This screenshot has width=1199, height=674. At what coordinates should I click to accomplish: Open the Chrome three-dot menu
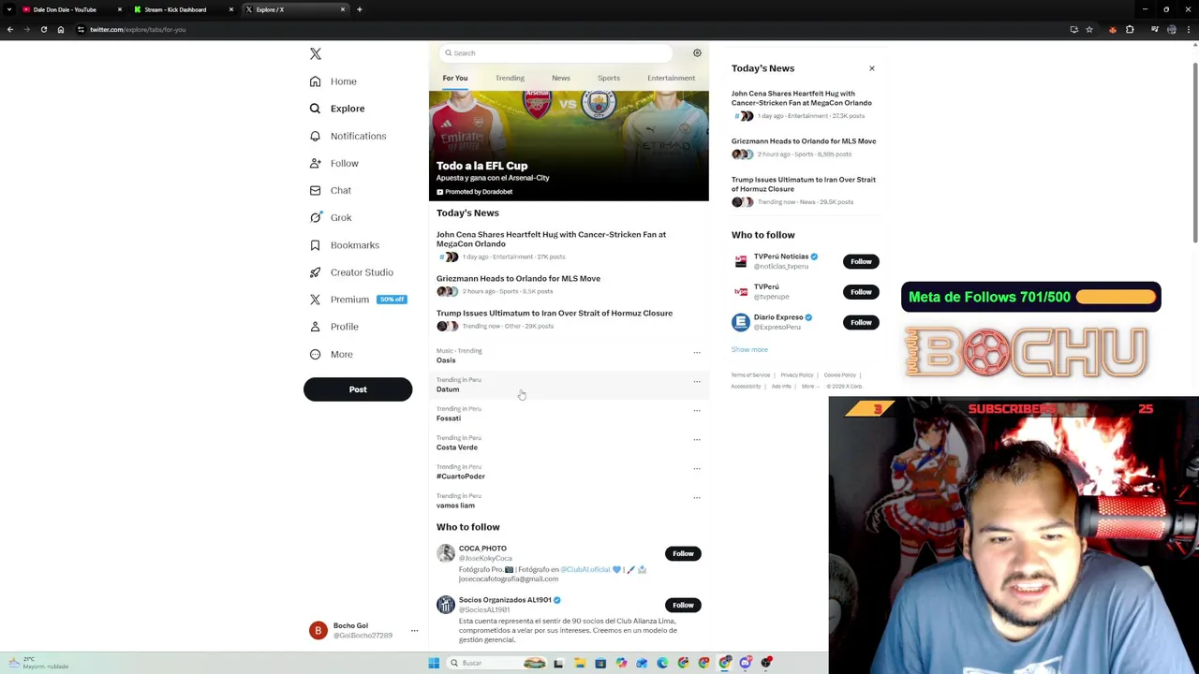click(x=1190, y=30)
